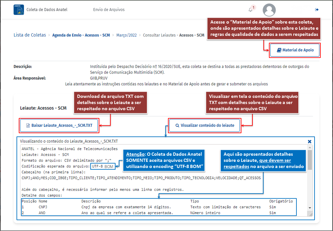Image resolution: width=333 pixels, height=231 pixels.
Task: Click Visualizar conteúdo do leiaute button
Action: (x=205, y=125)
